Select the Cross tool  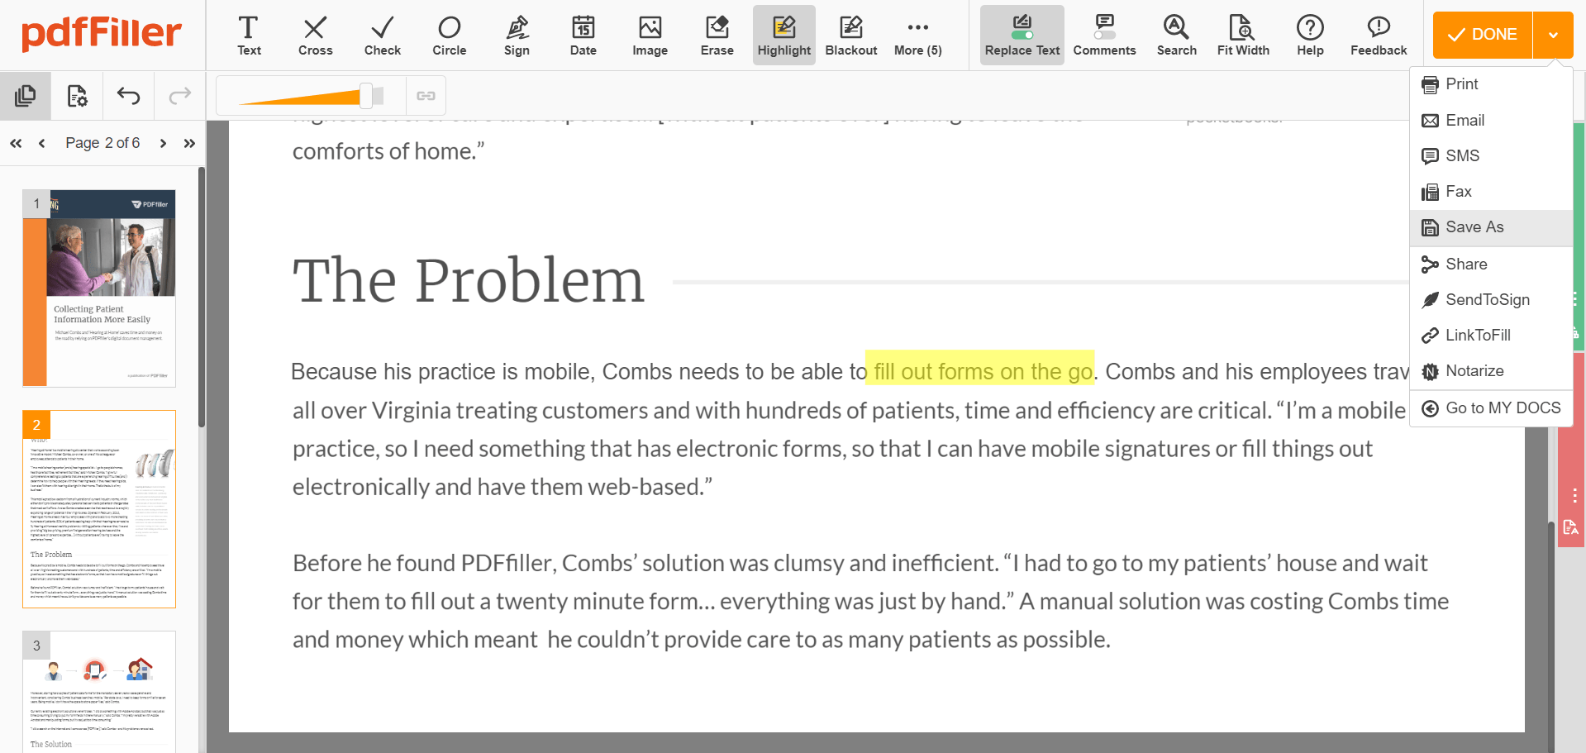pyautogui.click(x=315, y=35)
